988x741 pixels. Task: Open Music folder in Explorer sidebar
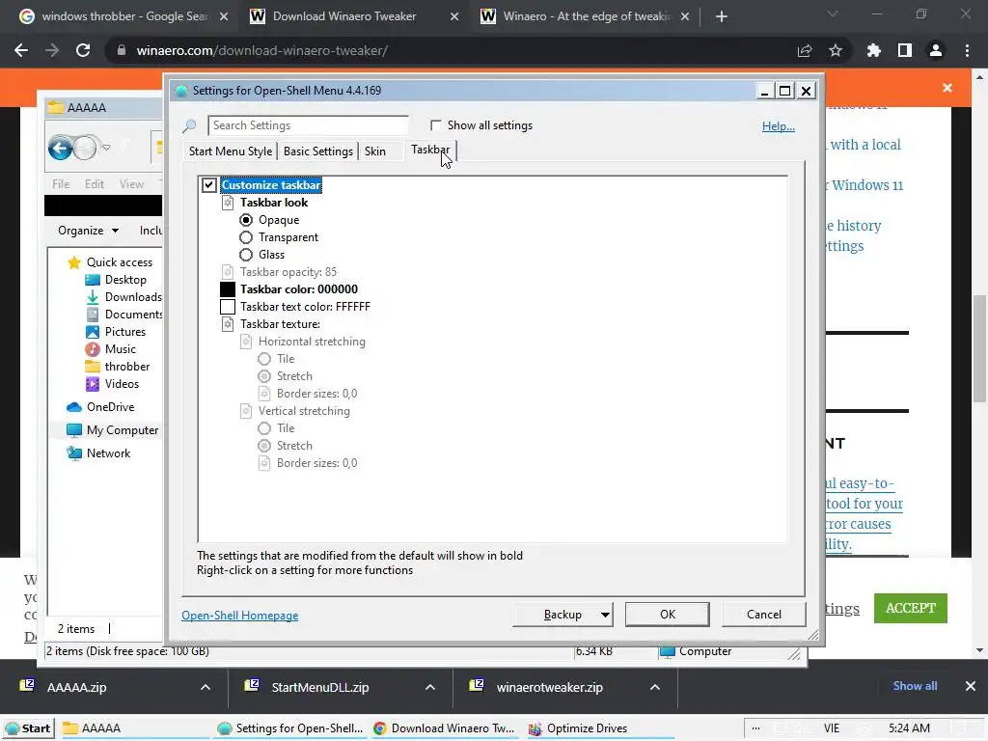110,349
